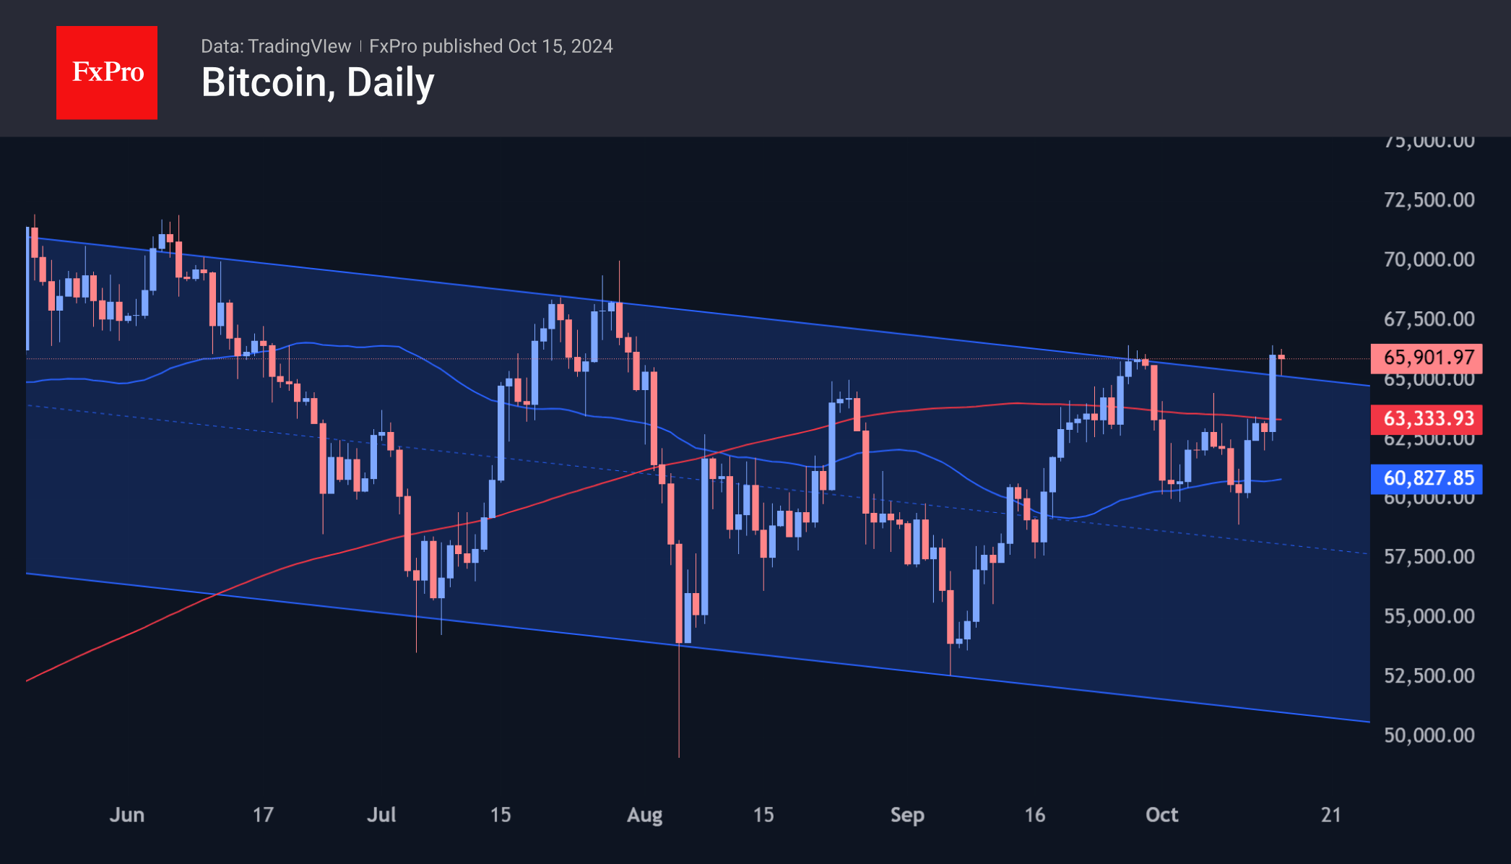Select the blue 60,827.85 price tag
This screenshot has height=864, width=1511.
(1427, 478)
